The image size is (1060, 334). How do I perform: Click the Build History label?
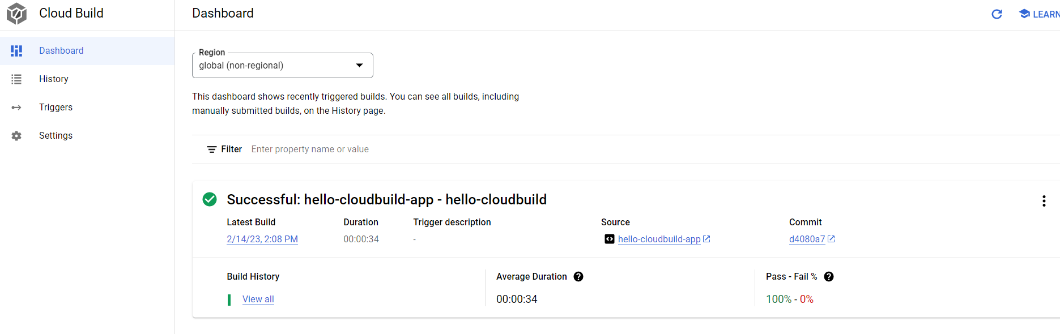point(253,276)
